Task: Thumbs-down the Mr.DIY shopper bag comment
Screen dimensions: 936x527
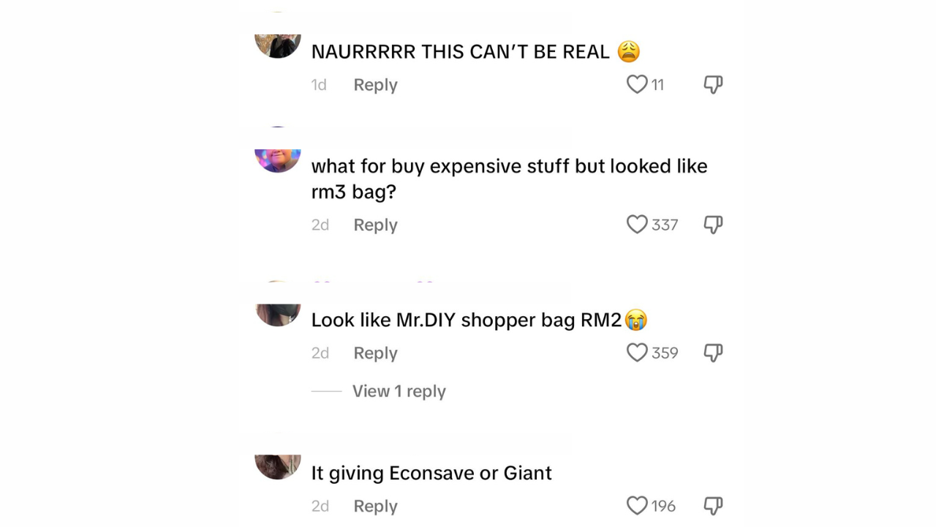Action: pos(713,353)
